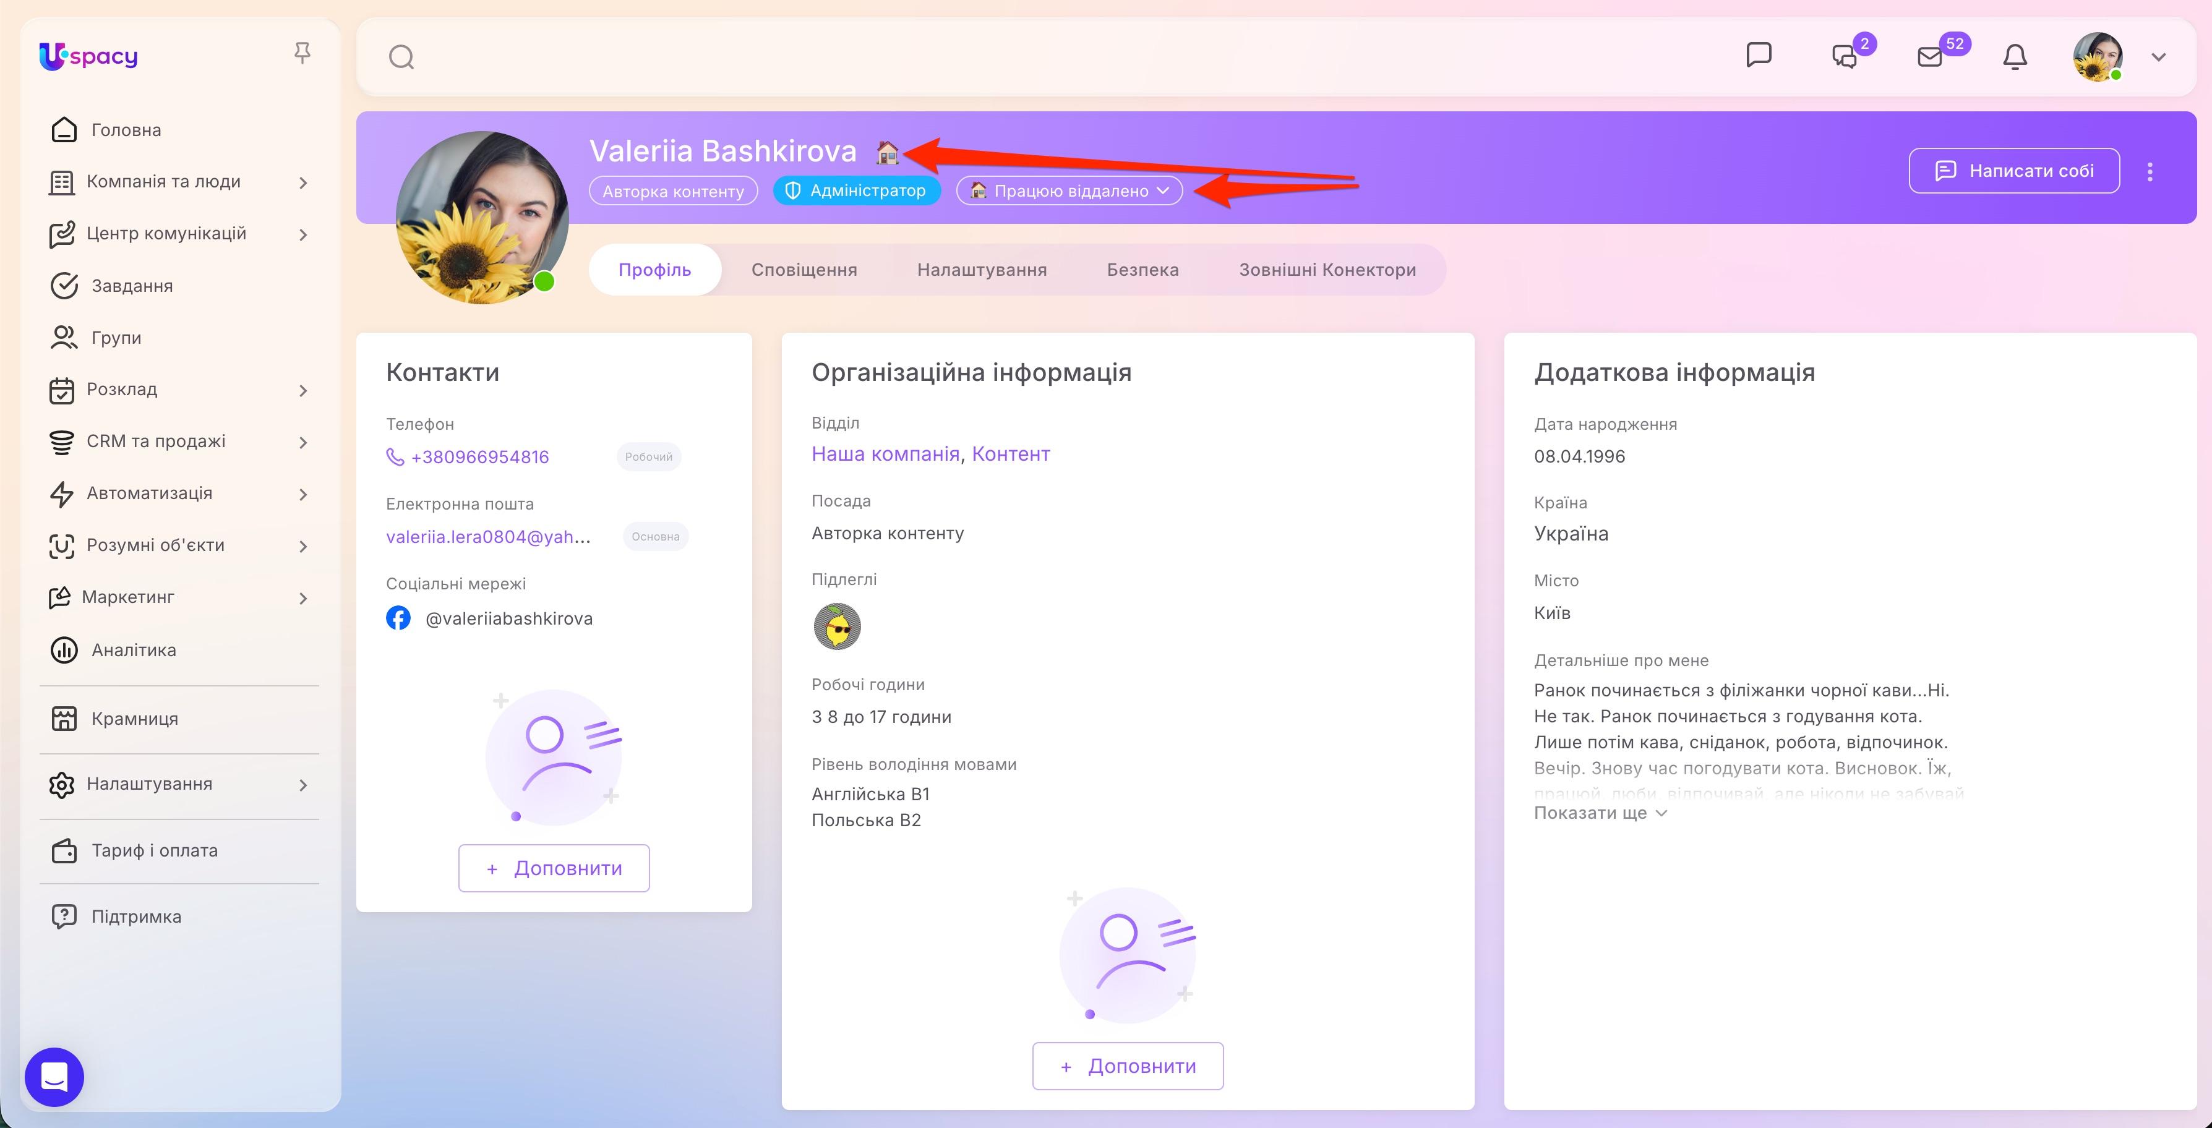The width and height of the screenshot is (2212, 1128).
Task: Click Доповнити in Контакти card
Action: tap(554, 868)
